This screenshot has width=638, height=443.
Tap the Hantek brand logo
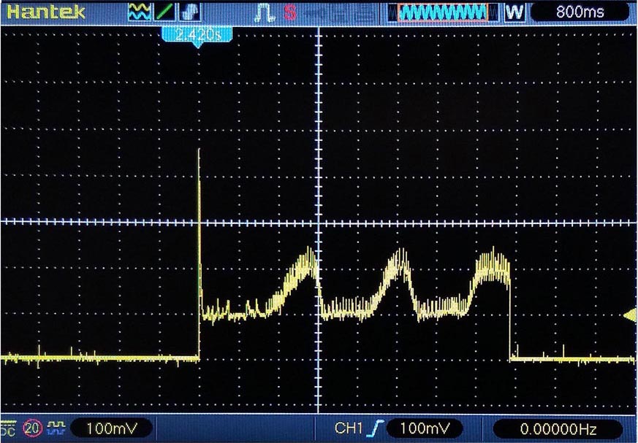(45, 12)
